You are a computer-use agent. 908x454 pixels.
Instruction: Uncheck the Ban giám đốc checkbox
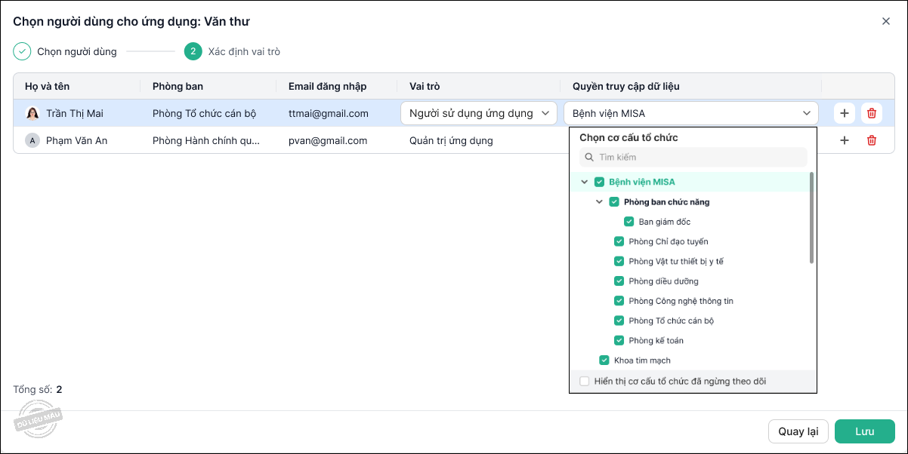tap(628, 222)
